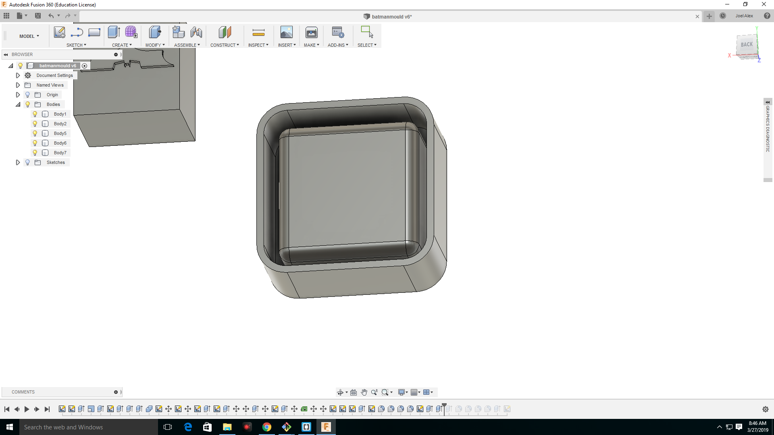Image resolution: width=774 pixels, height=435 pixels.
Task: Click the Create Sketch icon
Action: (x=59, y=32)
